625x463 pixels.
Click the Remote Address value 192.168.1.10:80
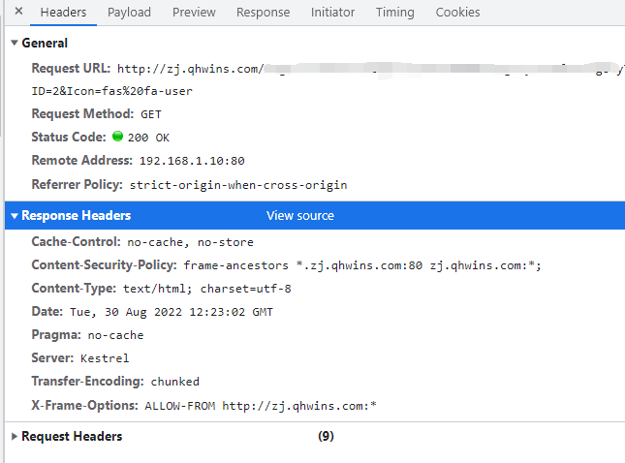(x=191, y=161)
